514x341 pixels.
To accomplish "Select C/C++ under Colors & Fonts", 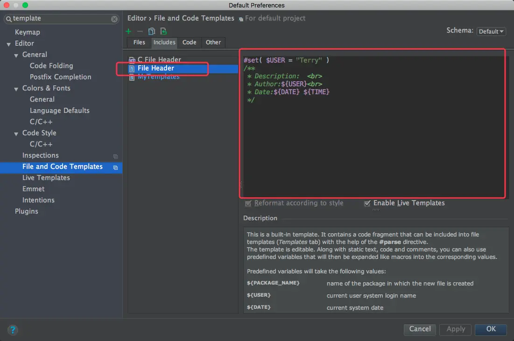I will (x=41, y=122).
